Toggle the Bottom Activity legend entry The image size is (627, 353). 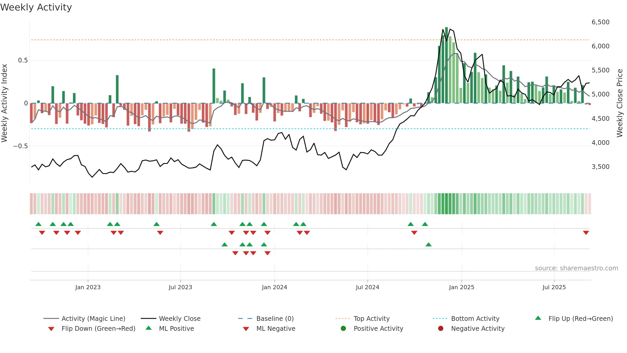466,318
